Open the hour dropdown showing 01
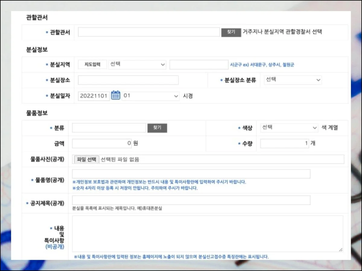Viewport: 362px width, 271px height. pos(151,96)
